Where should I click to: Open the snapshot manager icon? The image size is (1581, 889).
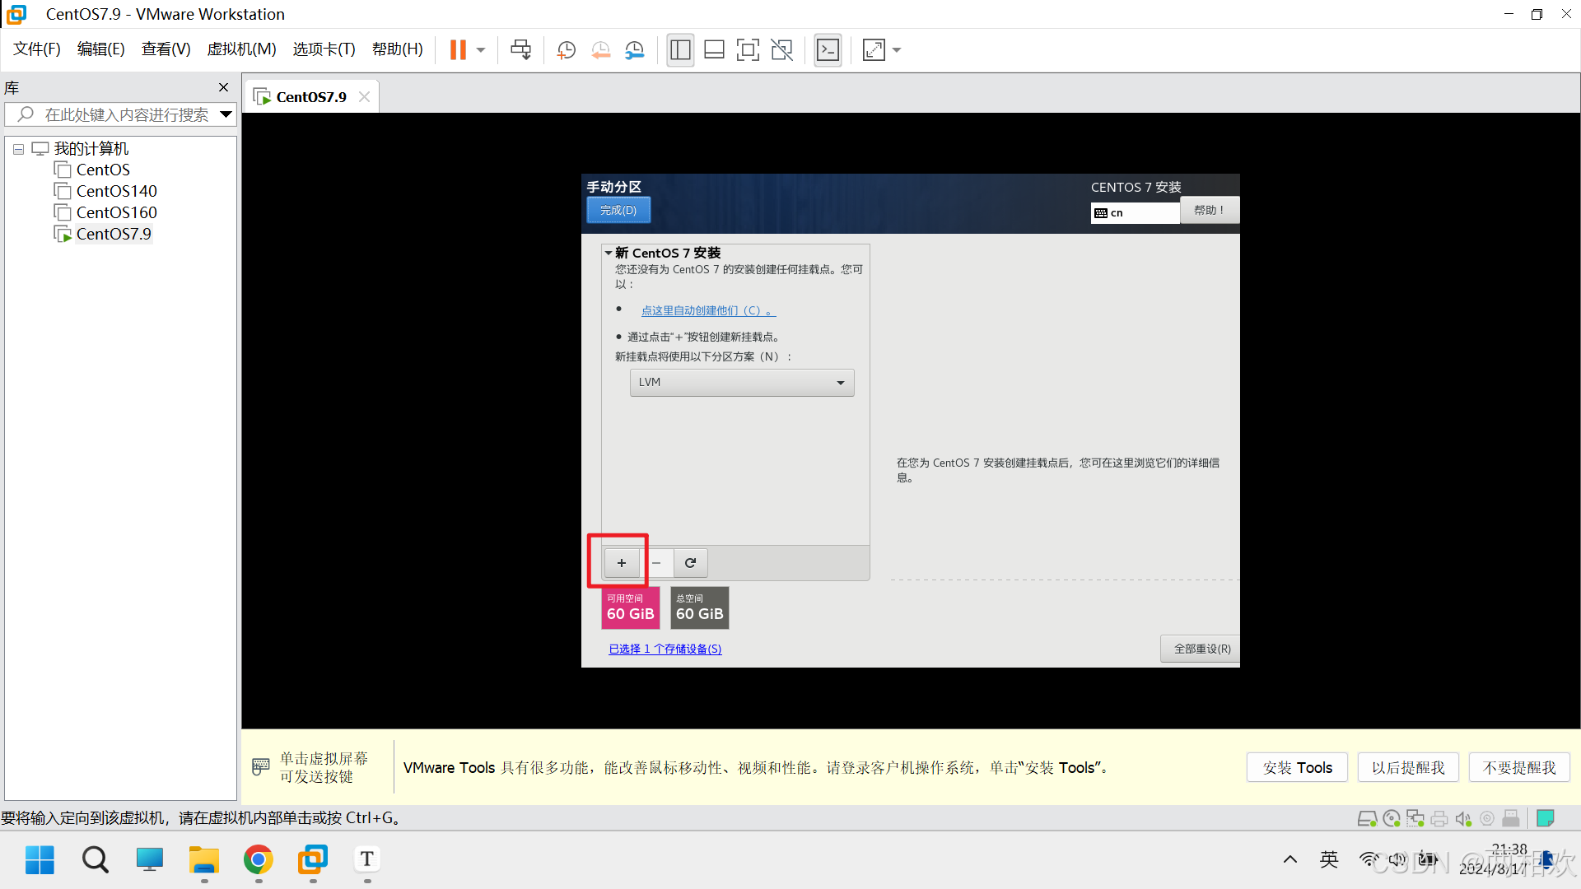(634, 50)
